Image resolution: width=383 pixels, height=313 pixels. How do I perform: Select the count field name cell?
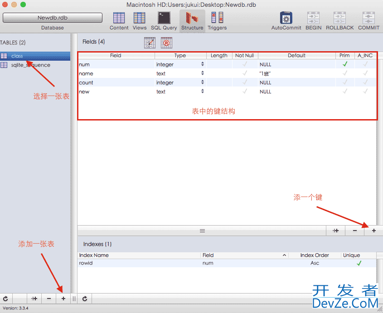click(116, 82)
